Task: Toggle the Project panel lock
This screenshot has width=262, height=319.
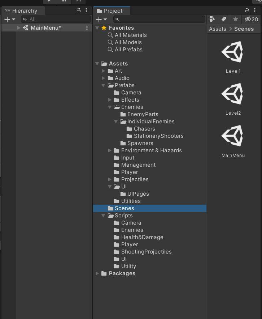Action: [x=247, y=10]
